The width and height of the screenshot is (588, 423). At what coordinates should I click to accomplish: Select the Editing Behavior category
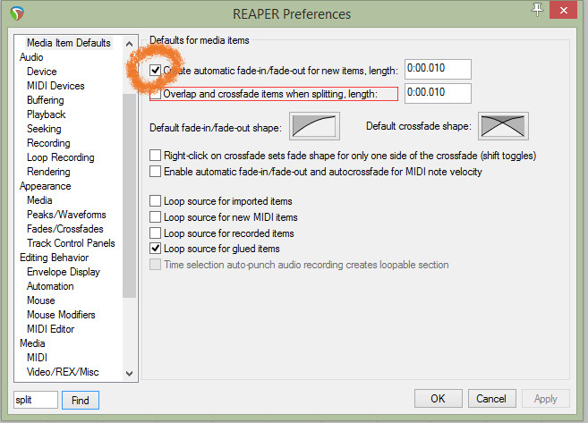pos(54,257)
